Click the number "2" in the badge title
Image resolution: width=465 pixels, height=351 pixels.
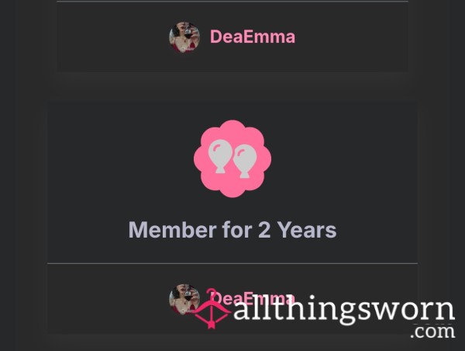(264, 230)
